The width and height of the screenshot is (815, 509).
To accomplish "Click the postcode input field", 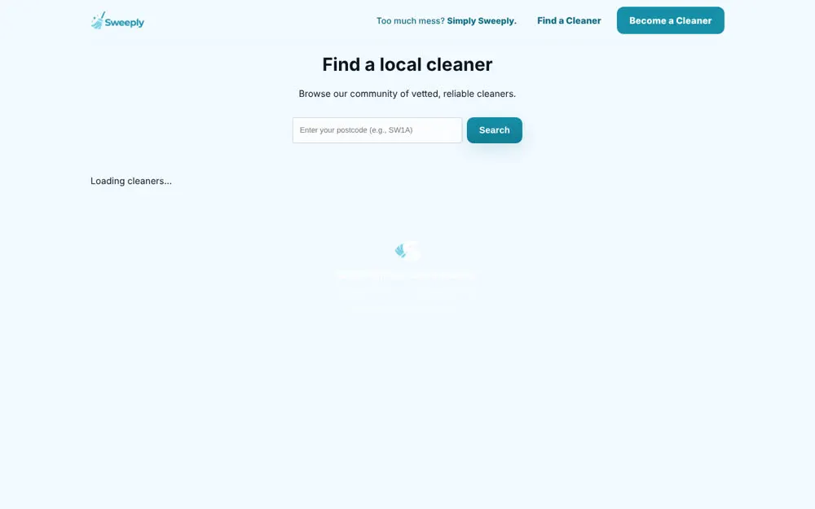I will pyautogui.click(x=377, y=130).
